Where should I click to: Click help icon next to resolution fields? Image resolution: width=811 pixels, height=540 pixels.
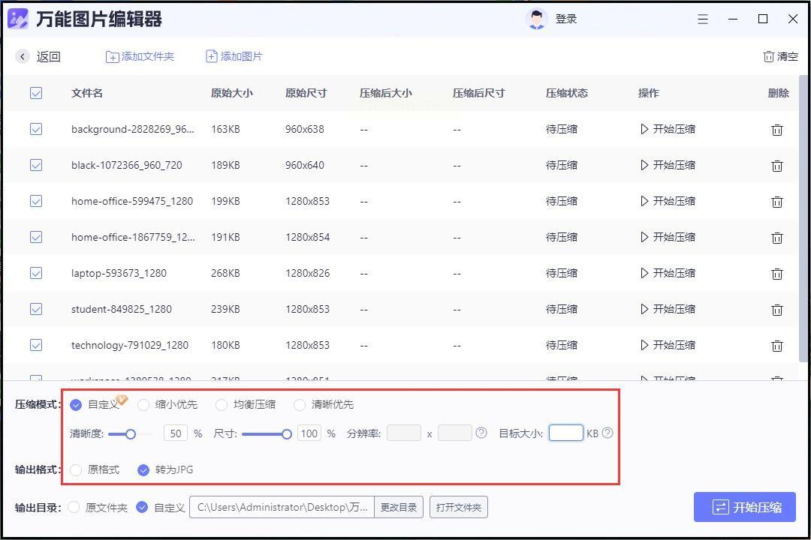pyautogui.click(x=481, y=433)
